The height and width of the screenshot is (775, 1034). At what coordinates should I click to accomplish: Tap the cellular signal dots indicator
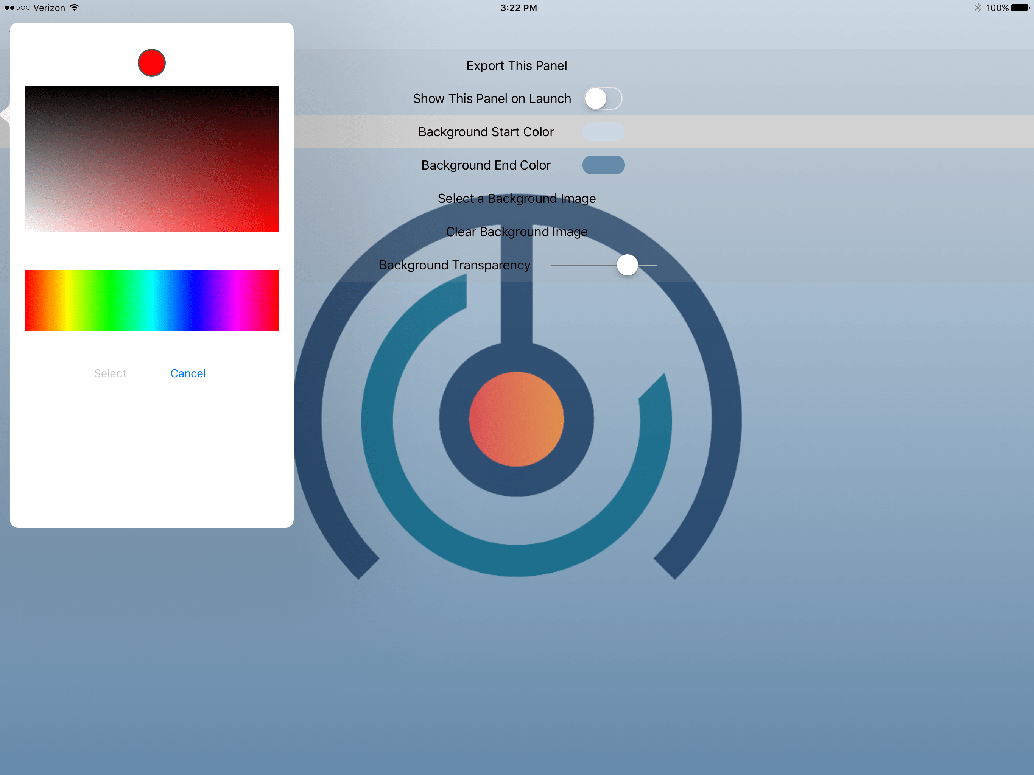[17, 8]
